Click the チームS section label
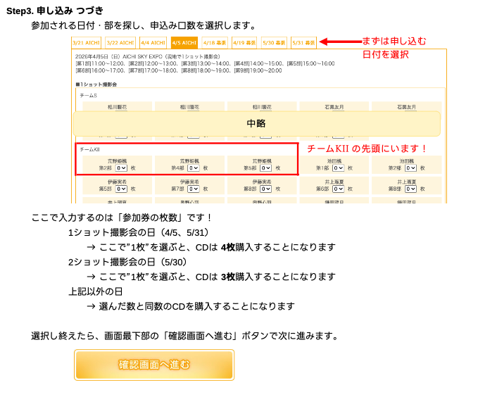478x397 pixels. 88,96
